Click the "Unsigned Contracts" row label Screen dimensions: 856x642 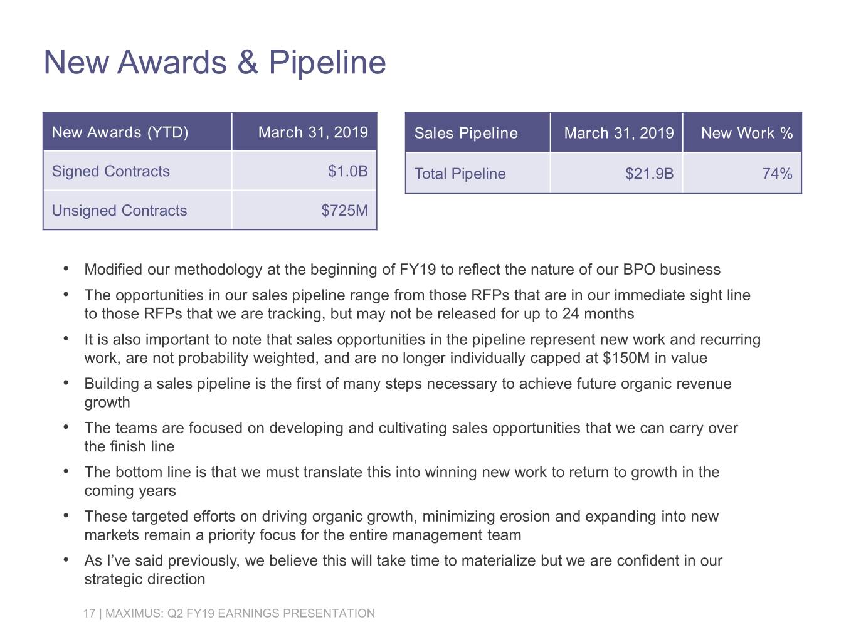coord(119,210)
